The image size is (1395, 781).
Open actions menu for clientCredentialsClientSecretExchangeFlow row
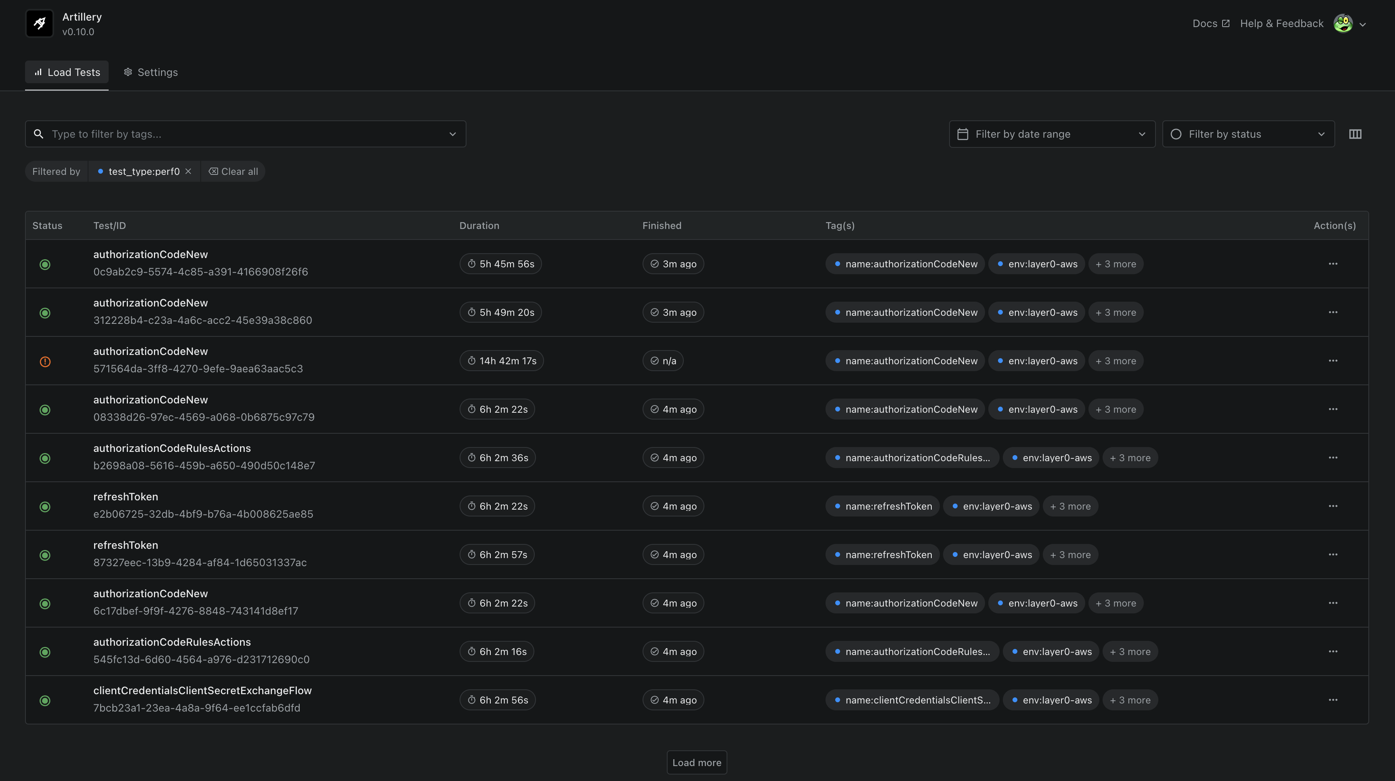pyautogui.click(x=1333, y=700)
